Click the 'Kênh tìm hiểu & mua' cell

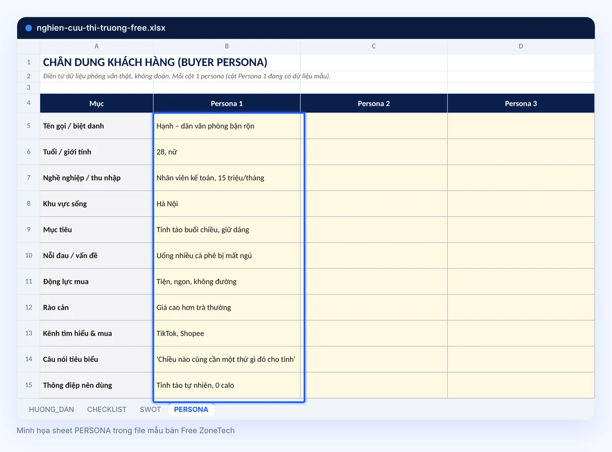pyautogui.click(x=96, y=333)
